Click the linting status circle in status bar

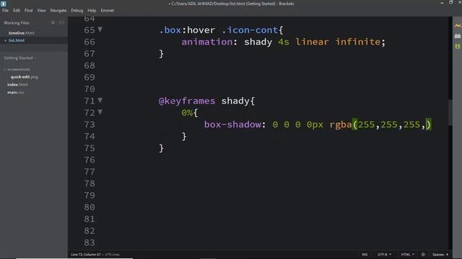[x=423, y=255]
